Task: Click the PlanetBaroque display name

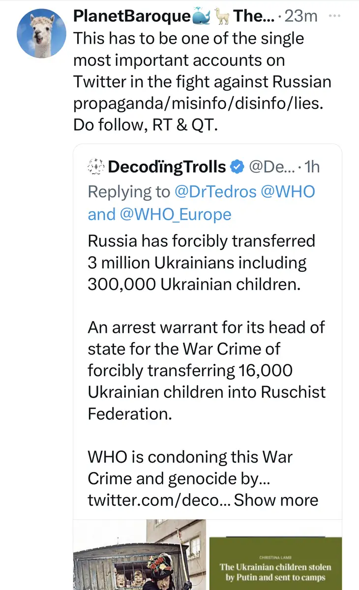Action: pyautogui.click(x=131, y=17)
